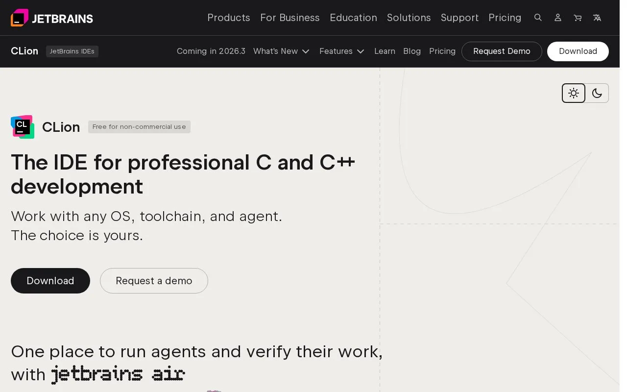Click the Free for non-commercial use badge
Viewport: 627px width, 392px height.
point(139,127)
